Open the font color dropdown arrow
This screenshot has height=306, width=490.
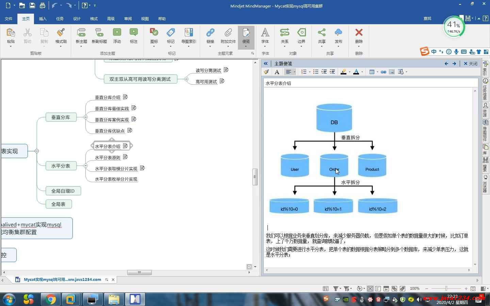coord(362,72)
